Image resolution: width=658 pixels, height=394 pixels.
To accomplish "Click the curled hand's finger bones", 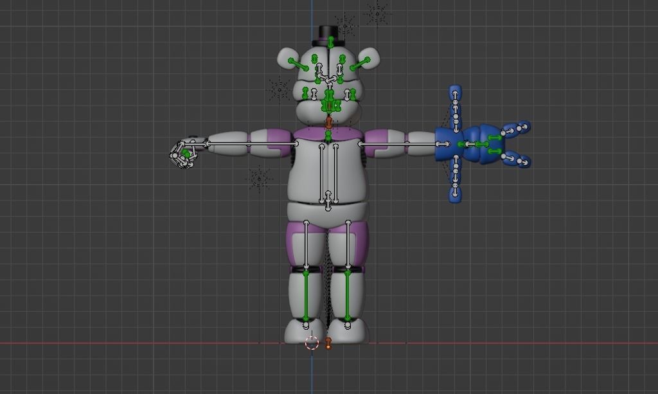I will point(183,154).
